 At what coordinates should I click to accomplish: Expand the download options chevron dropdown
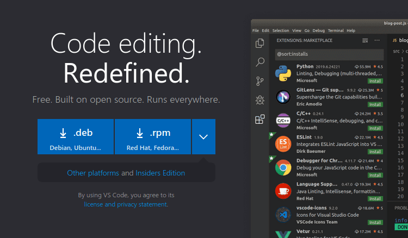click(203, 137)
